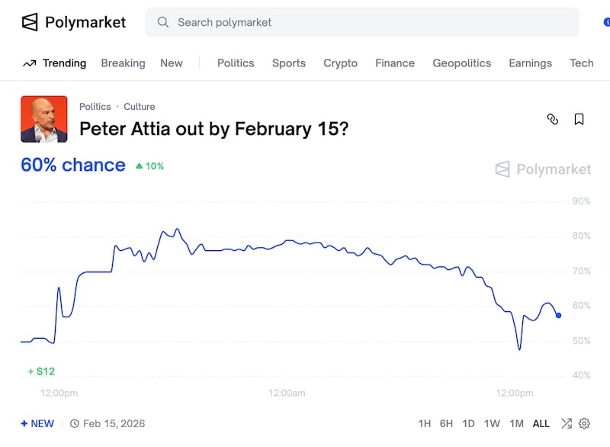Image resolution: width=610 pixels, height=447 pixels.
Task: Open chart settings via gear icon
Action: tap(584, 423)
